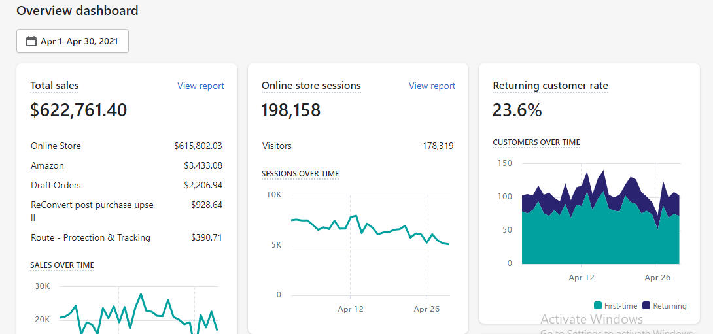Select the CUSTOMERS OVER TIME chart label

[536, 142]
